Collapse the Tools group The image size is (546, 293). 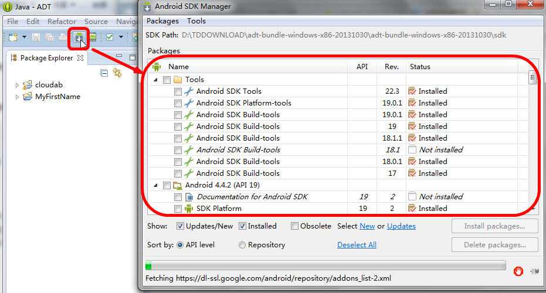[155, 80]
